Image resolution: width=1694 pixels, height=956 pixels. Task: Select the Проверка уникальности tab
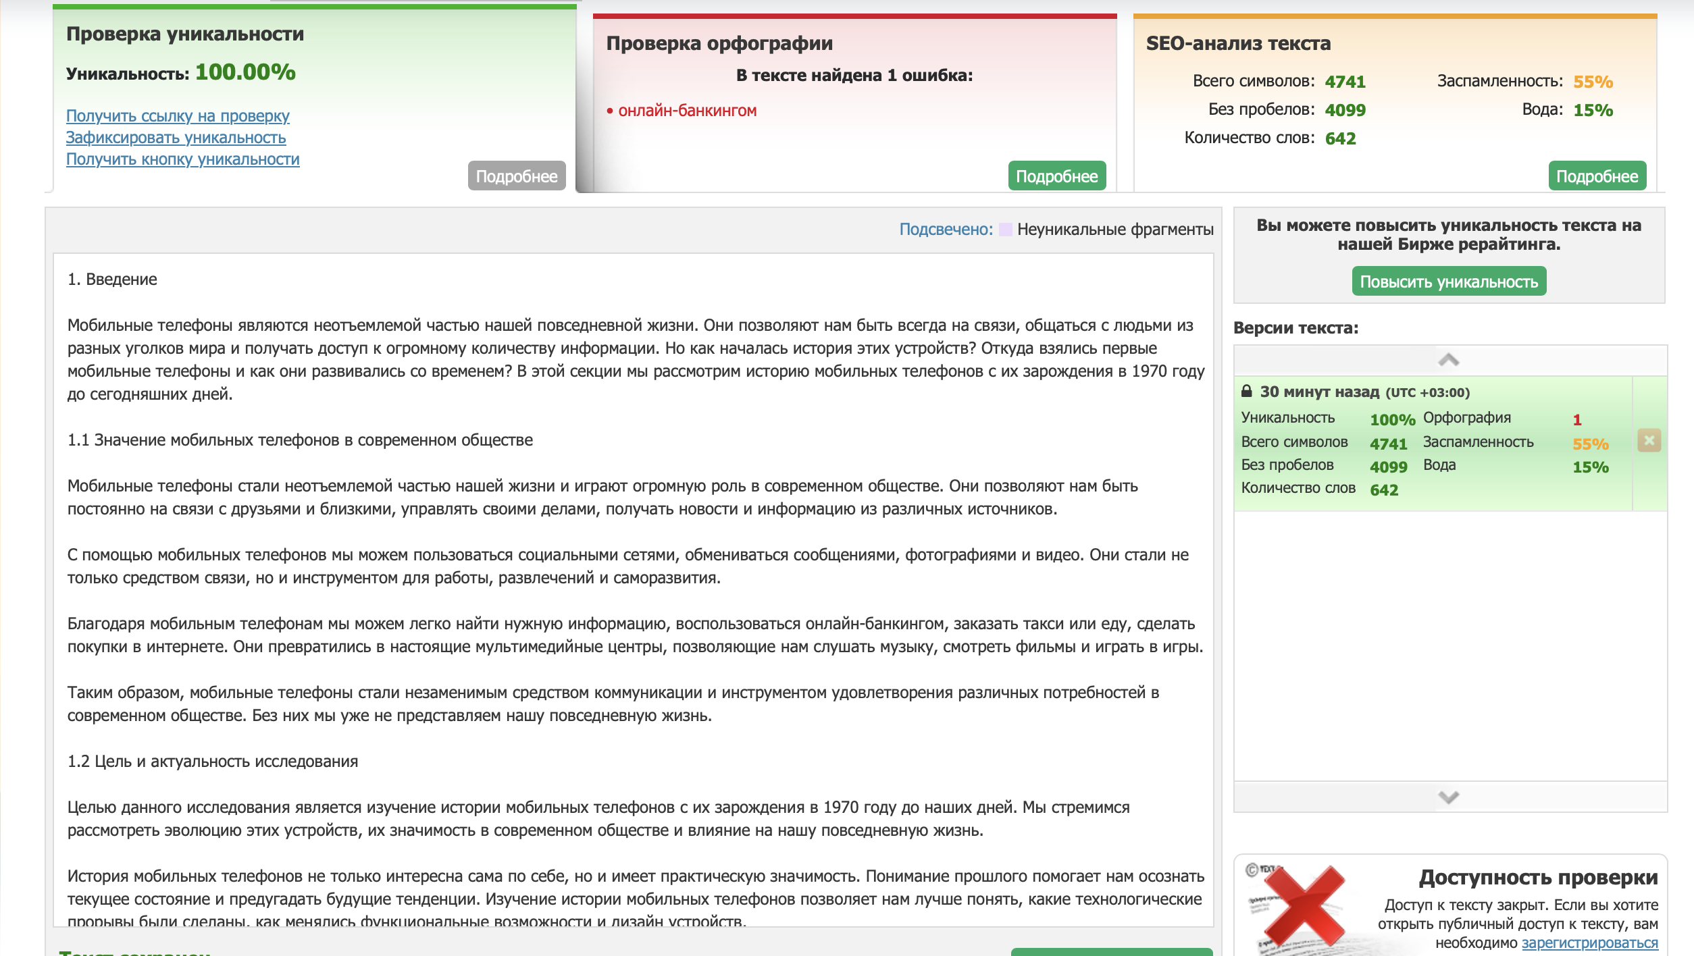point(185,34)
